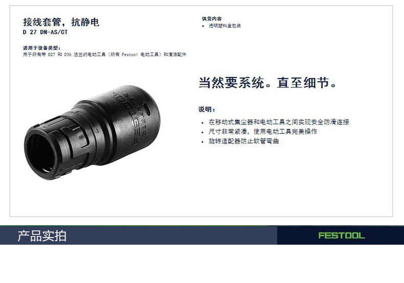Click the slot marking on adapter's wide end
Viewport: 404px width, 283px height.
tap(147, 110)
